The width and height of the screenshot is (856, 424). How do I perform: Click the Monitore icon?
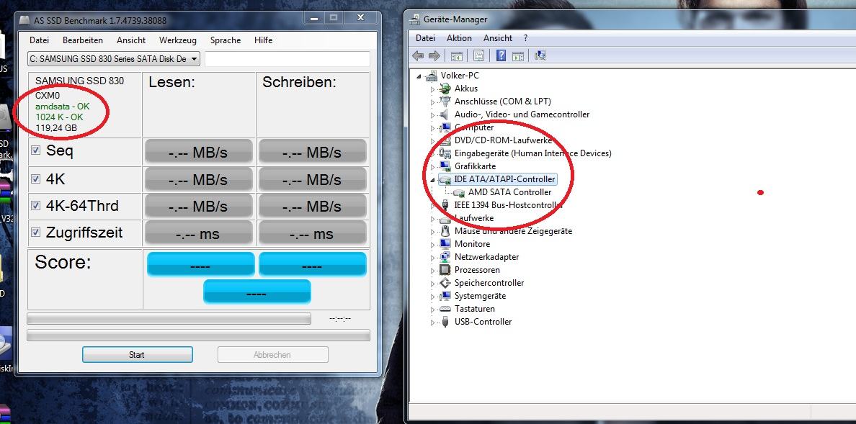tap(445, 244)
